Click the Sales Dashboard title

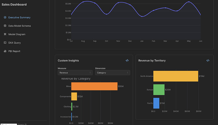(x=14, y=5)
